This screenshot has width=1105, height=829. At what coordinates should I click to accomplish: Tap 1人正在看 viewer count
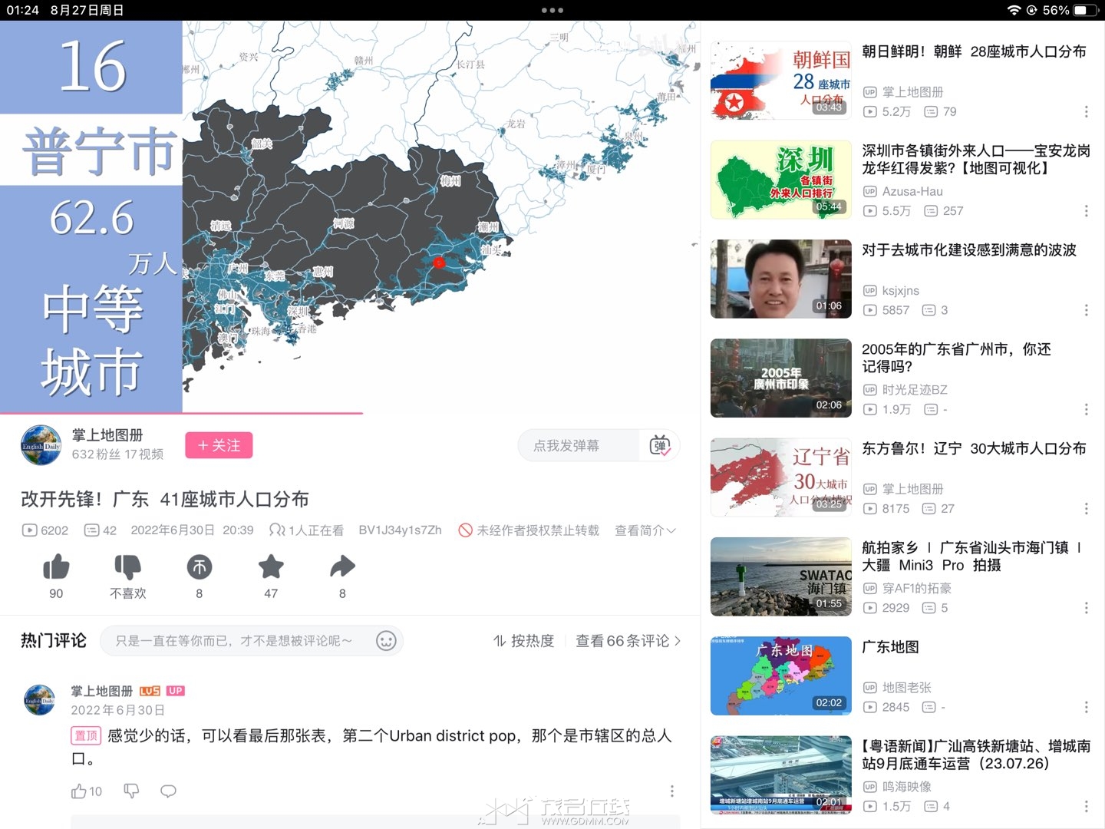click(x=306, y=530)
